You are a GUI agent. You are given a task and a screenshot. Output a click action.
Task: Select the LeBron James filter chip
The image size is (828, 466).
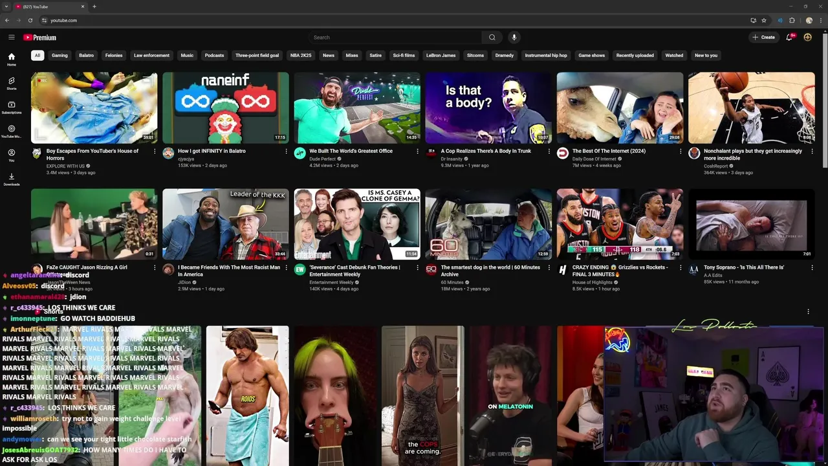[x=441, y=56]
